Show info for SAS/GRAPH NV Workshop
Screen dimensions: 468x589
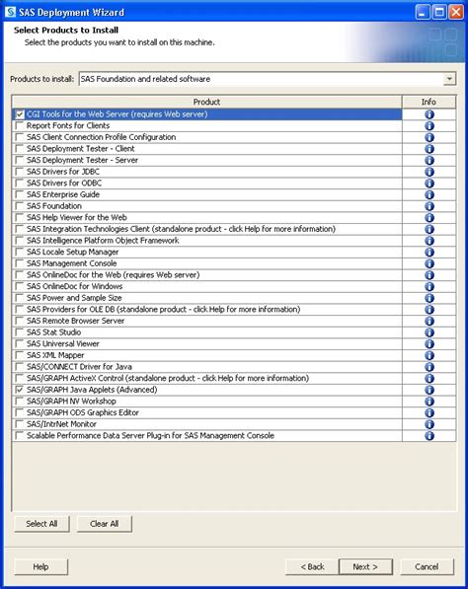pyautogui.click(x=429, y=402)
